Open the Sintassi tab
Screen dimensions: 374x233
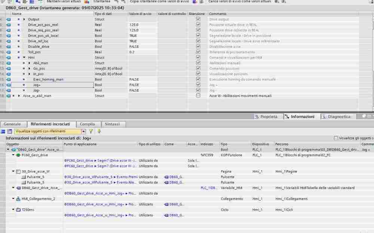pyautogui.click(x=112, y=124)
